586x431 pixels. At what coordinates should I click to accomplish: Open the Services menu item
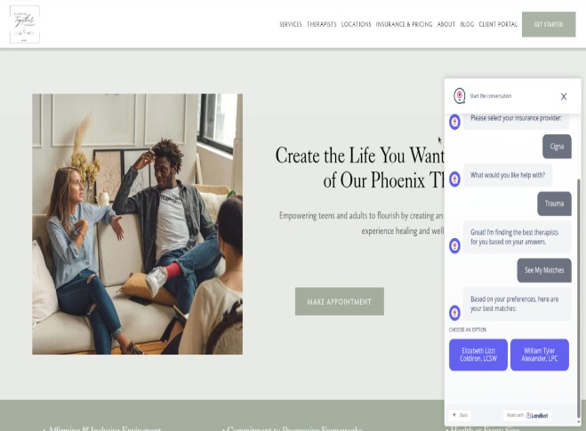tap(291, 24)
